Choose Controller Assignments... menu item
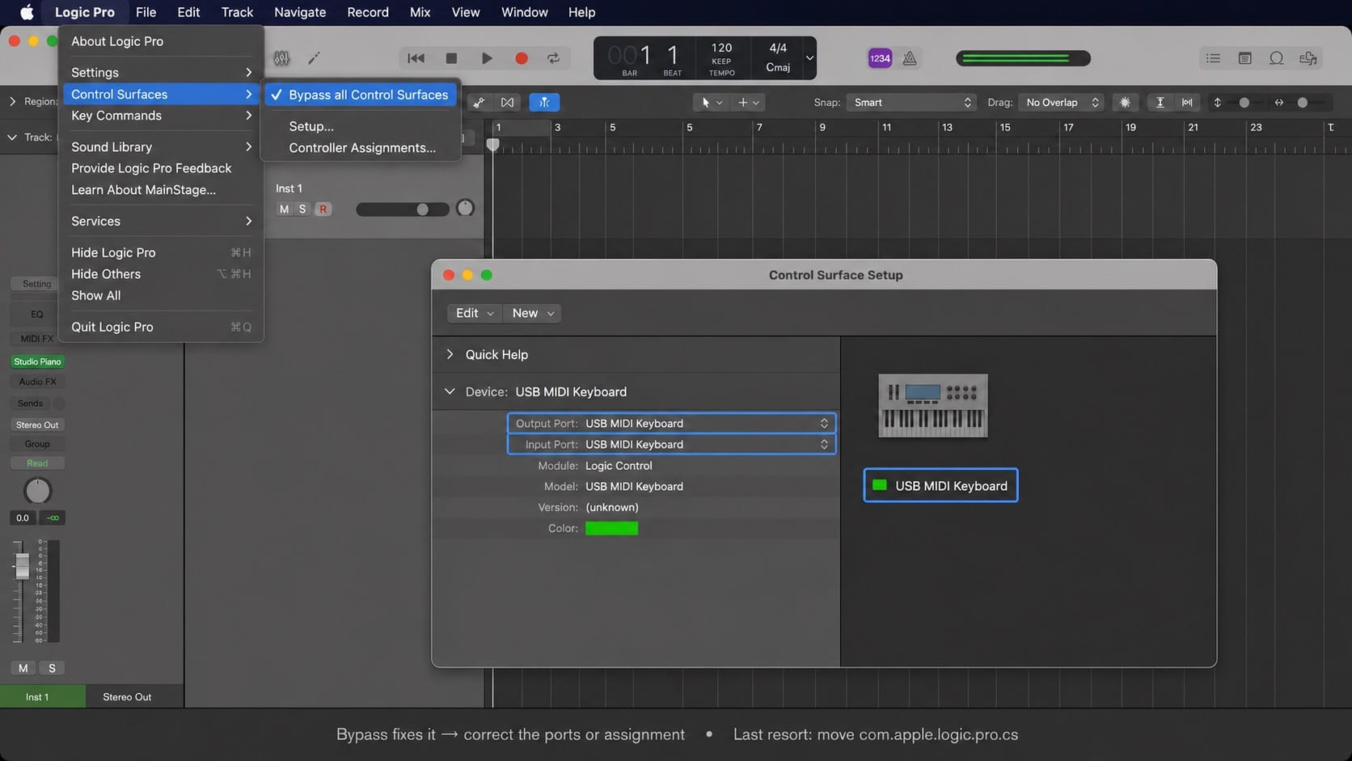The image size is (1352, 761). [362, 148]
